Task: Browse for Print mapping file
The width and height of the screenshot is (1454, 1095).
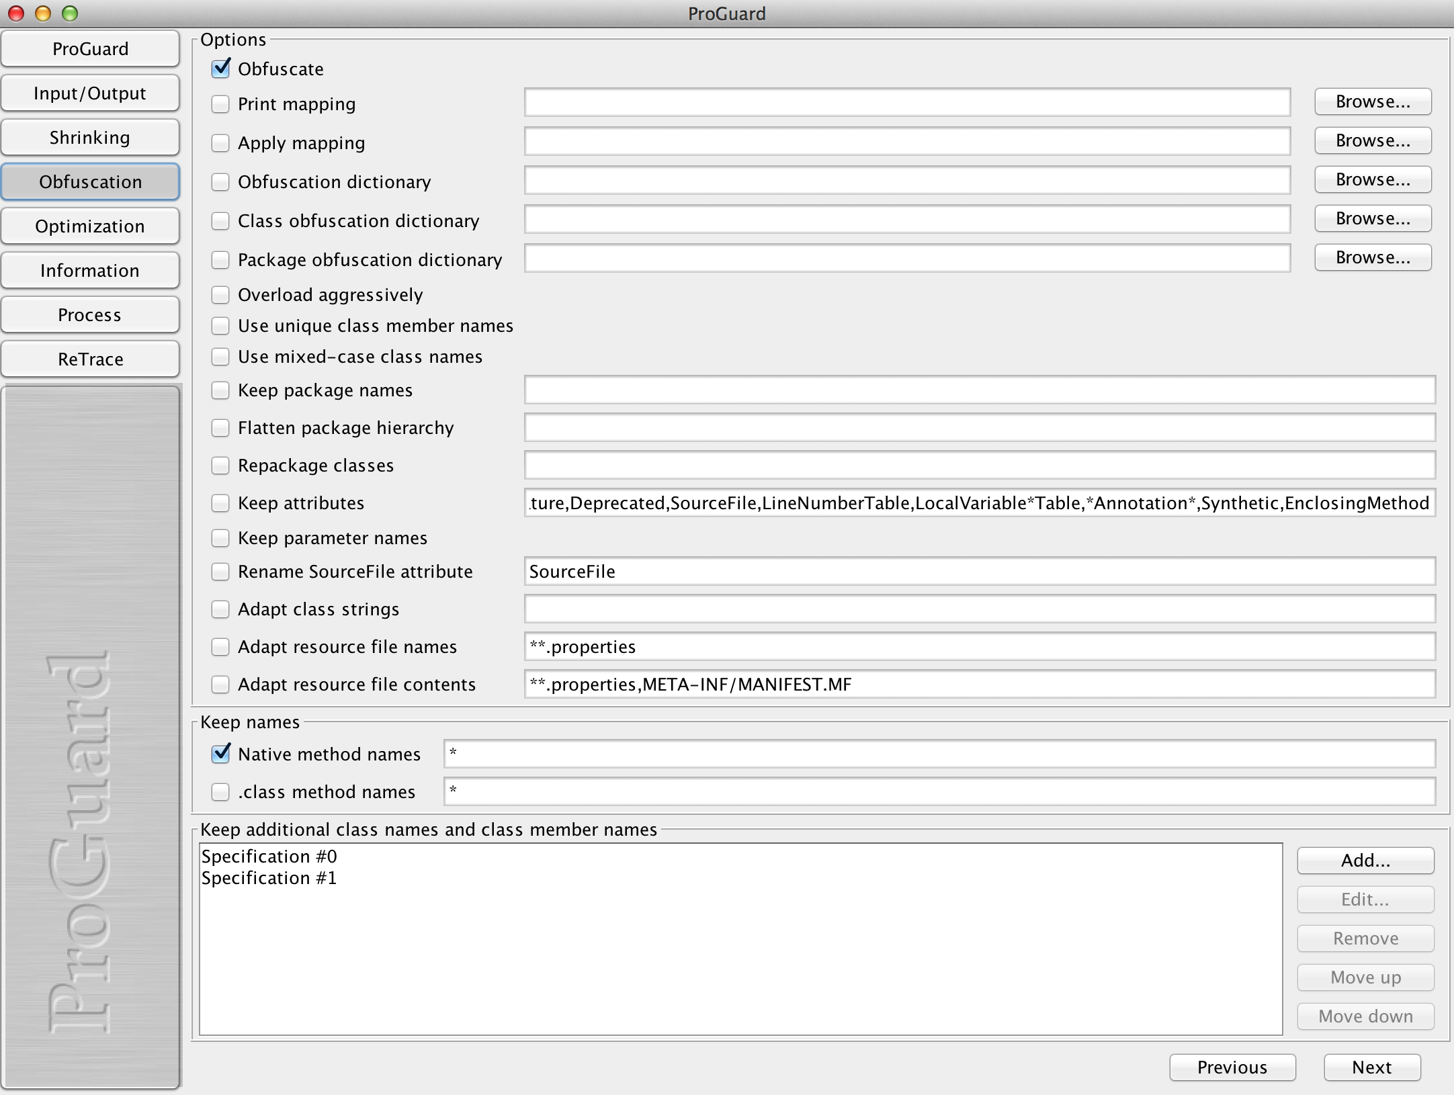Action: click(x=1373, y=101)
